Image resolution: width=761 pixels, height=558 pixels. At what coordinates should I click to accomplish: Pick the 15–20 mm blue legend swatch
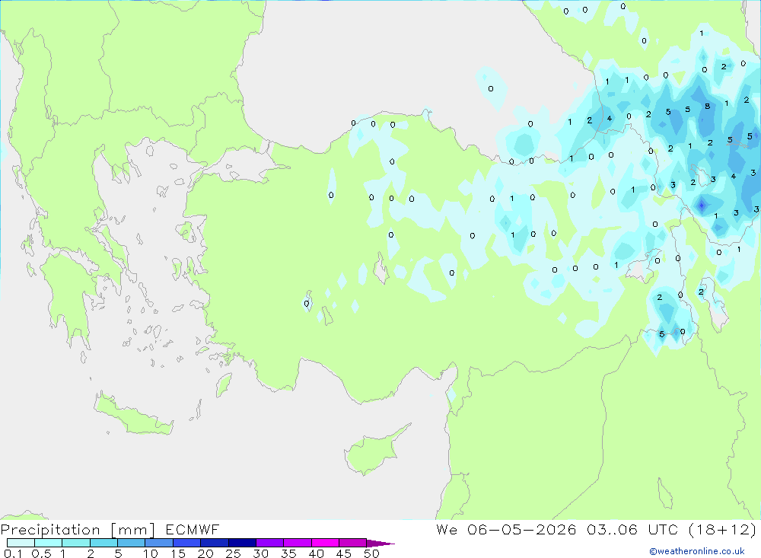pos(186,543)
